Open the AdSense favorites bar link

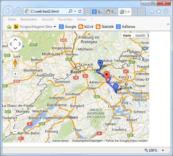click(x=125, y=27)
